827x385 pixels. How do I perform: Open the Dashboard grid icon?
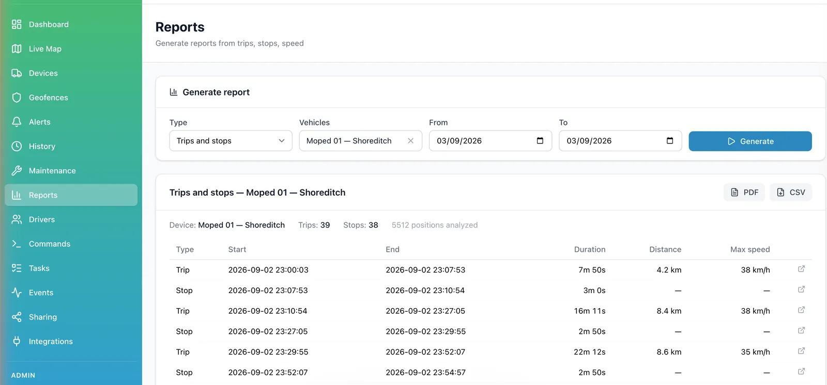[x=17, y=24]
